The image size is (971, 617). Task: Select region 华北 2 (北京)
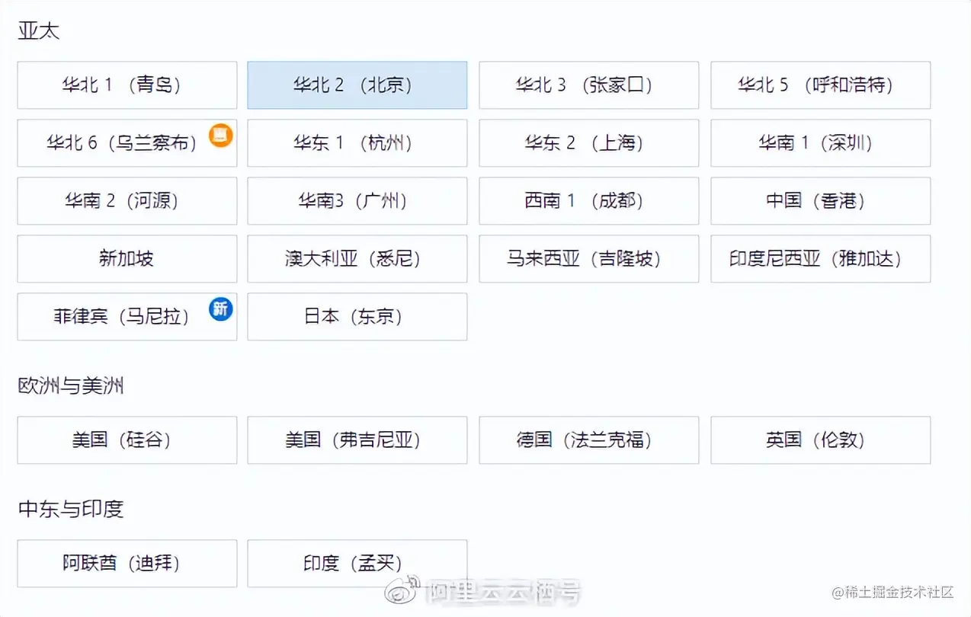click(357, 85)
